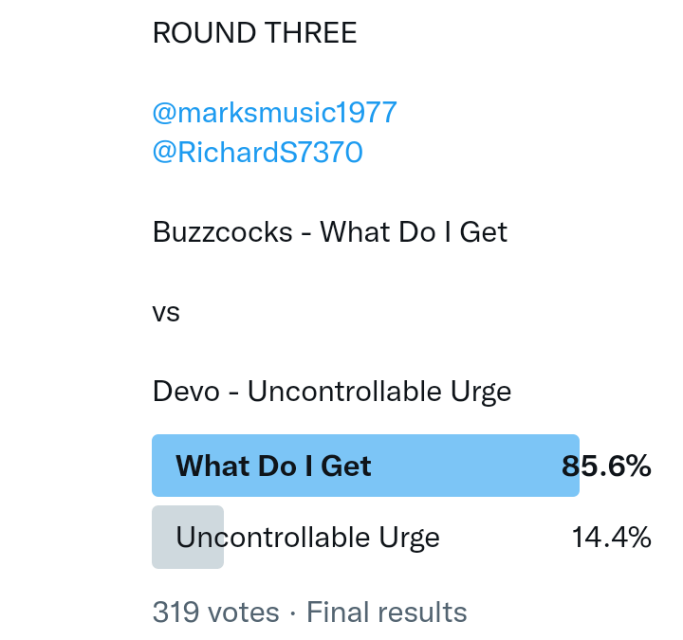683x640 pixels.
Task: Click the 14.4% result percentage
Action: coord(611,538)
